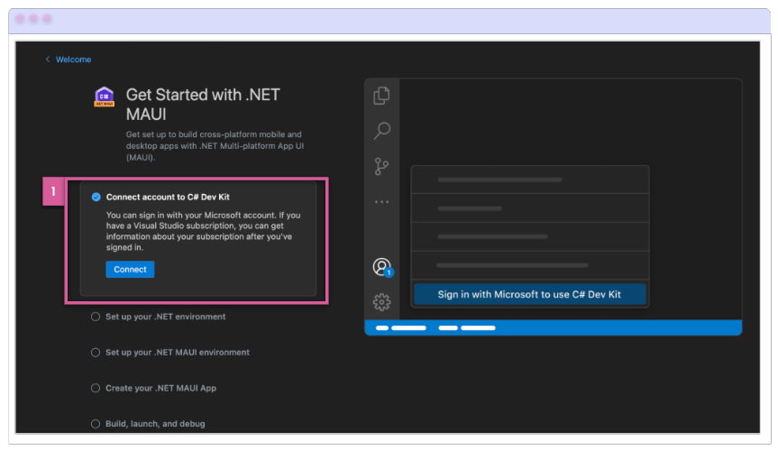
Task: Click the three-dot more views icon
Action: pyautogui.click(x=381, y=202)
